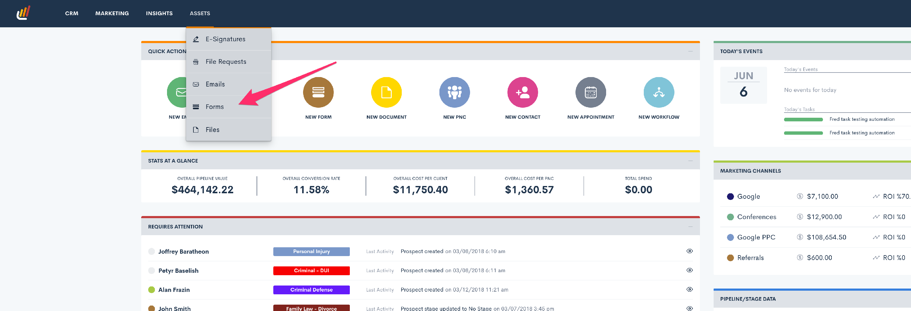Click the pink New Contact icon

[523, 92]
